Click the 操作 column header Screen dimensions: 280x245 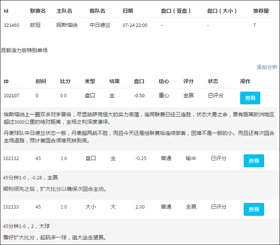point(245,82)
